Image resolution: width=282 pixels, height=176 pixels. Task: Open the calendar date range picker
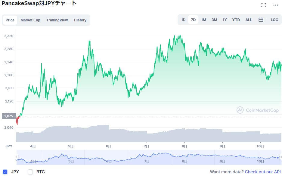pos(261,20)
